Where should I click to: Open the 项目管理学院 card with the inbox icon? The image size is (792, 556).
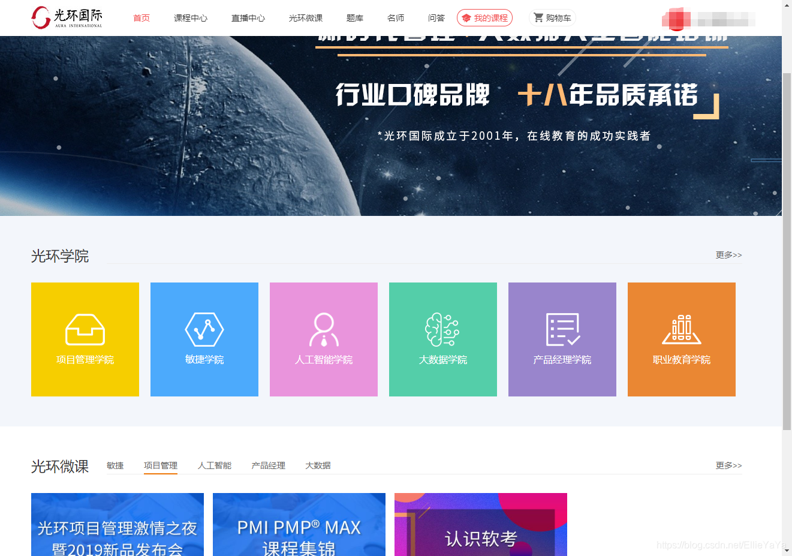click(x=85, y=329)
